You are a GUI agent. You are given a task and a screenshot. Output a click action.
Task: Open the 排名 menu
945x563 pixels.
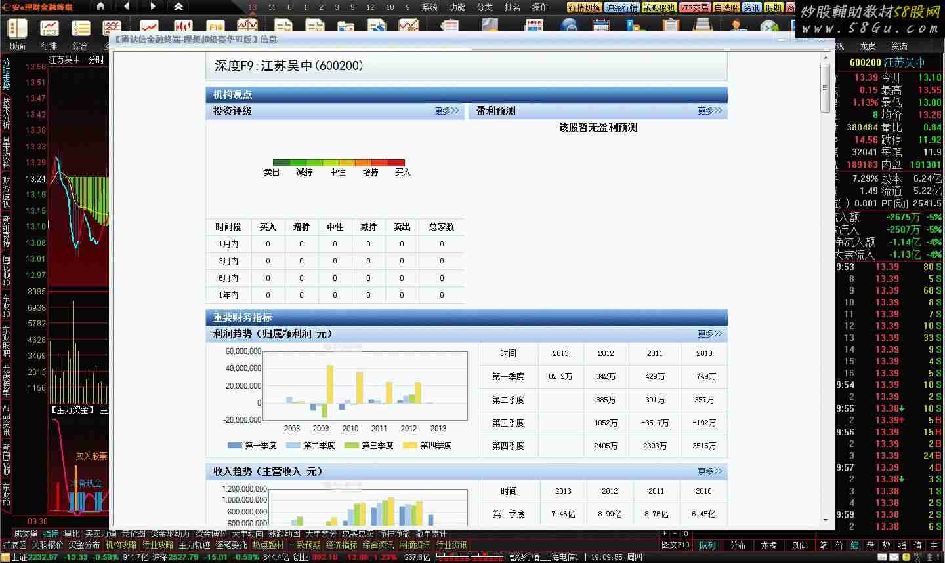[513, 7]
